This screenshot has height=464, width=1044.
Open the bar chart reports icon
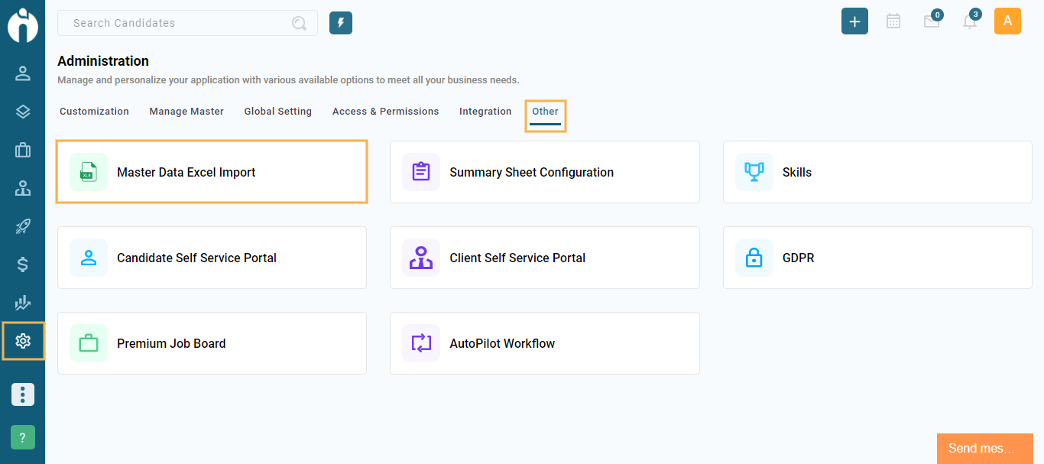pyautogui.click(x=23, y=303)
